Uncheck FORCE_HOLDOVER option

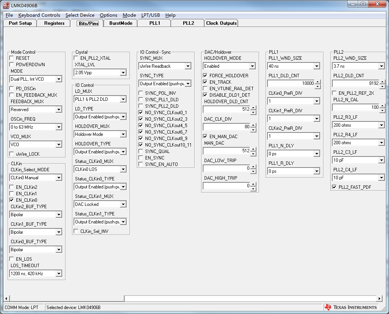pos(205,76)
